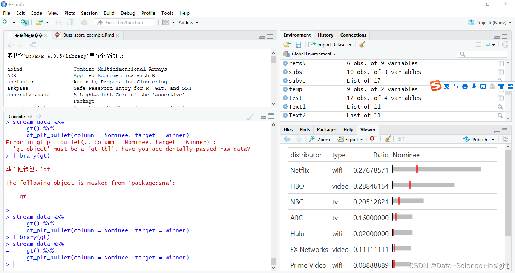The width and height of the screenshot is (515, 273).
Task: Click the Zoom button in Viewer
Action: [319, 139]
